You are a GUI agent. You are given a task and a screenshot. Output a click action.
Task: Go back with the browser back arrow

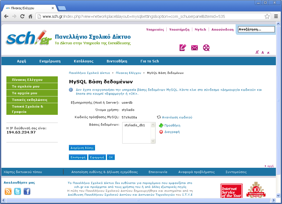point(6,16)
